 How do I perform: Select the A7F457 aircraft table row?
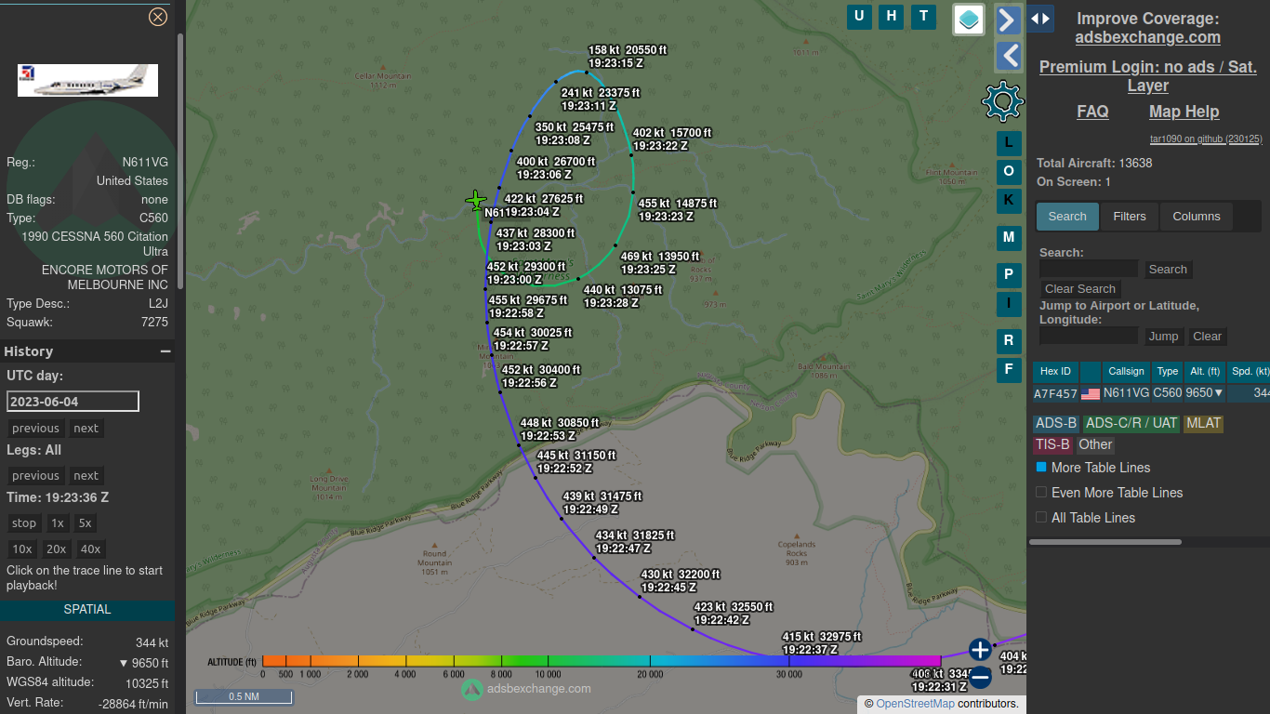coord(1151,393)
